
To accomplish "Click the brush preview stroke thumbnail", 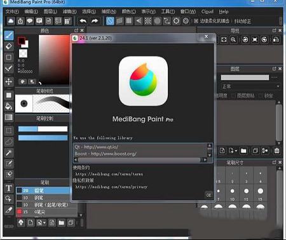I will [x=51, y=103].
